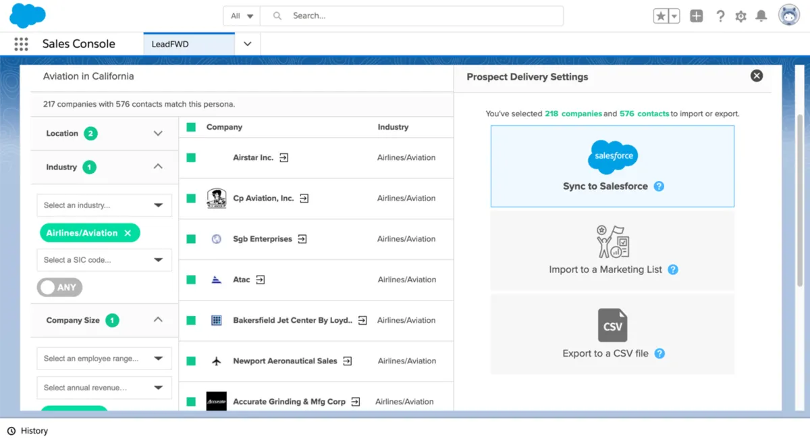810x441 pixels.
Task: Open Sgb Enterprises details arrow icon
Action: point(302,239)
